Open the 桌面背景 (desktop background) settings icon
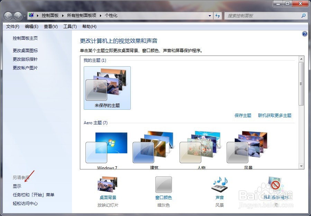The height and width of the screenshot is (216, 311). click(x=107, y=185)
